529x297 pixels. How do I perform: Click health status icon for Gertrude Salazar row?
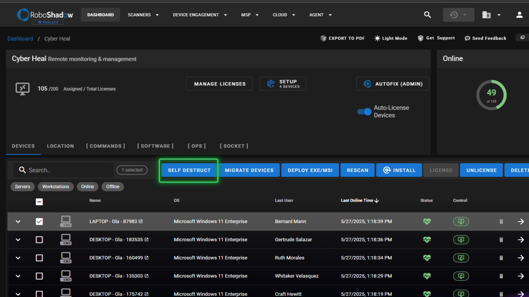pyautogui.click(x=427, y=240)
